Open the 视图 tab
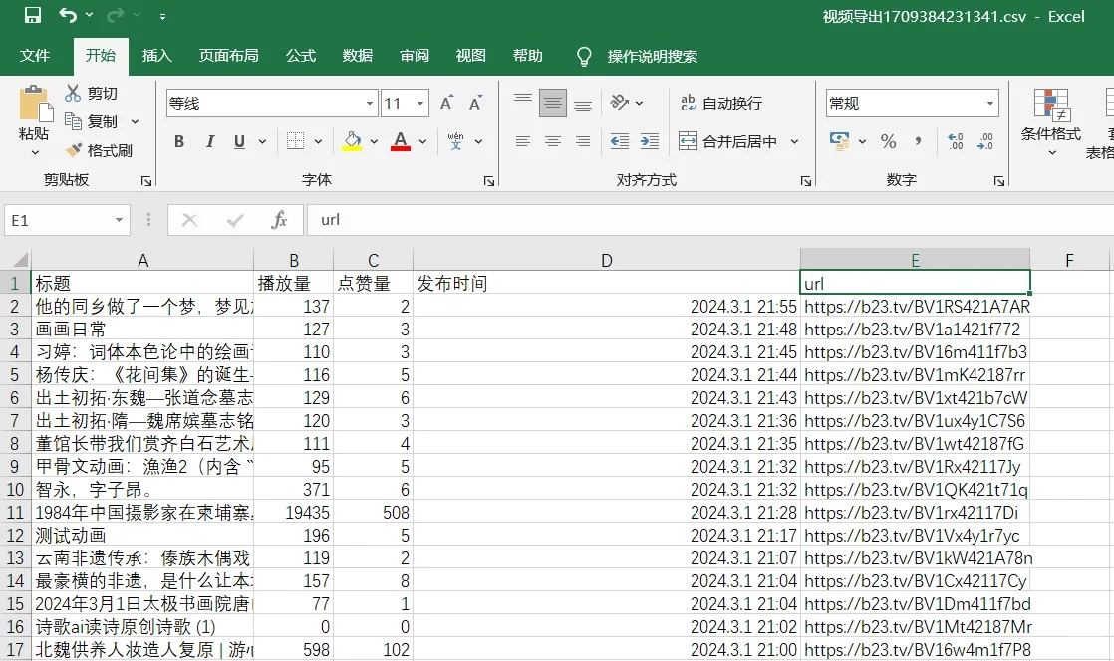The height and width of the screenshot is (661, 1114). pos(471,56)
